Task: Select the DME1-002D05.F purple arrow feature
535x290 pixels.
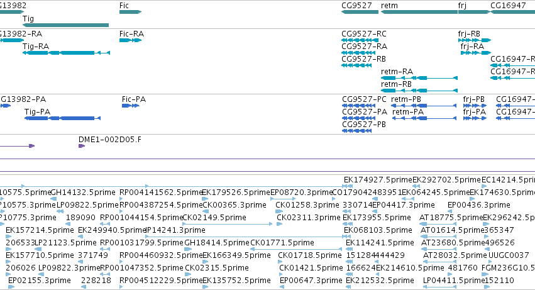Action: click(x=82, y=146)
